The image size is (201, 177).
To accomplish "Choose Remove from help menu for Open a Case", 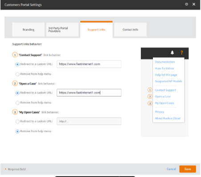I will point(17,103).
